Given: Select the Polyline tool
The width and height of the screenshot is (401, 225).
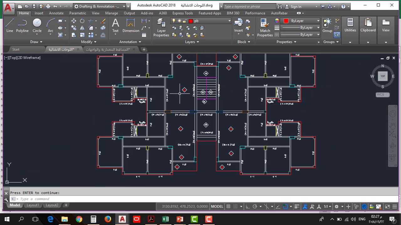Looking at the screenshot, I should tap(22, 25).
